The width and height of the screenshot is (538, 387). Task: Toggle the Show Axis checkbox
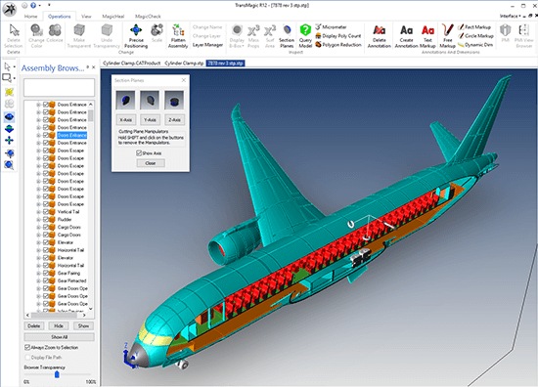tap(139, 153)
